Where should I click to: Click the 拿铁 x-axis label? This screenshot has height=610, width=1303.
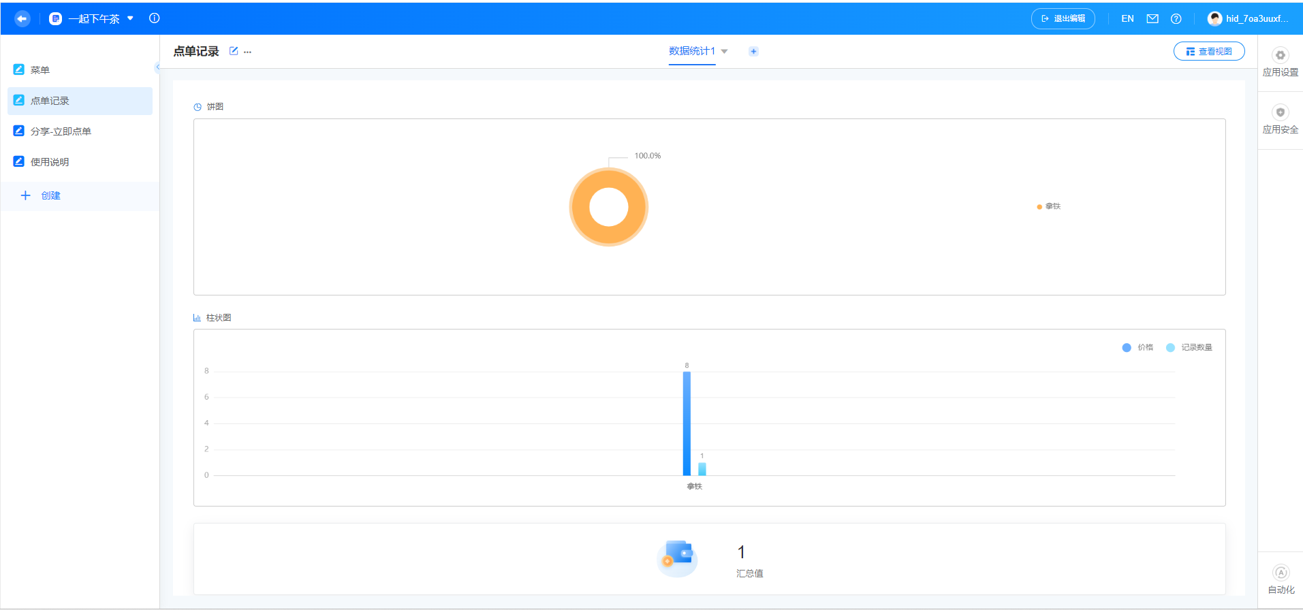pyautogui.click(x=694, y=486)
